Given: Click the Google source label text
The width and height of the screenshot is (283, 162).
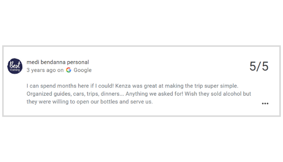Looking at the screenshot, I should click(82, 70).
